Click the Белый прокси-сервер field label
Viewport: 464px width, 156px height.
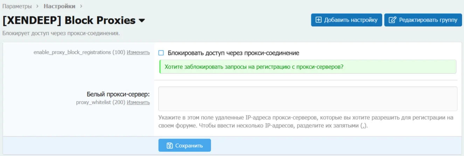click(x=118, y=94)
